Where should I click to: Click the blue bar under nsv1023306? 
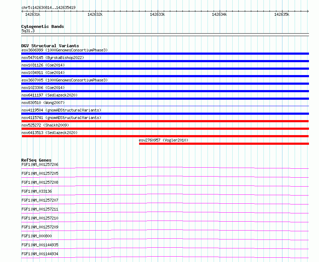coord(165,91)
